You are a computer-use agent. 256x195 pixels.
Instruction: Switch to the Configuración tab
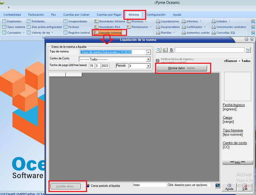pos(156,15)
